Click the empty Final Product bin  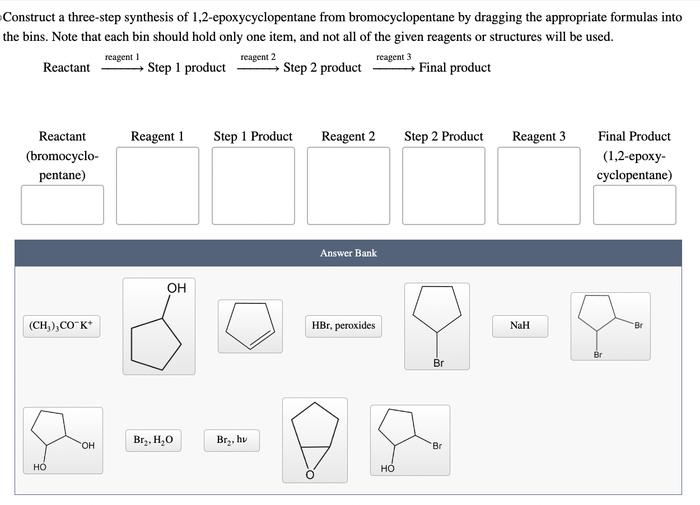634,205
